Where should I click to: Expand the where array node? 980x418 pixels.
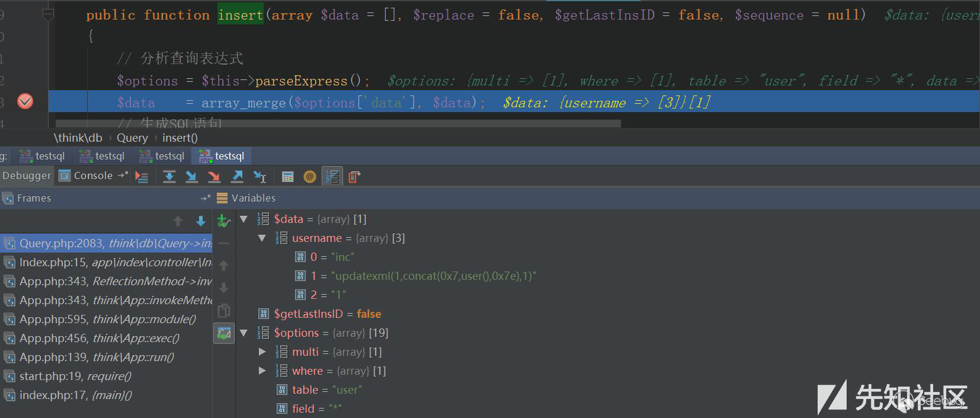(x=262, y=371)
